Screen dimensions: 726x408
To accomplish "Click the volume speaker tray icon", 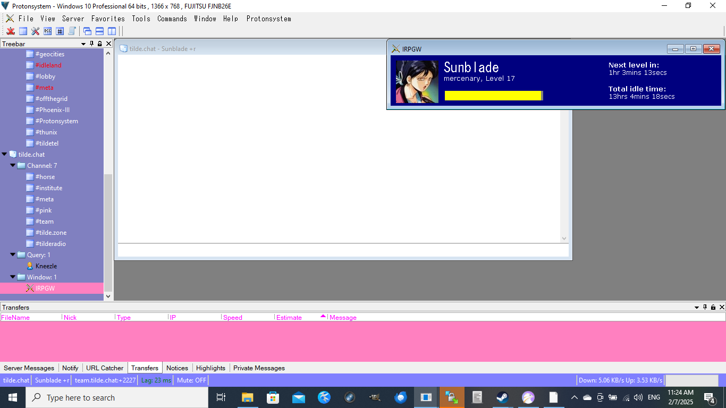I will [x=638, y=397].
